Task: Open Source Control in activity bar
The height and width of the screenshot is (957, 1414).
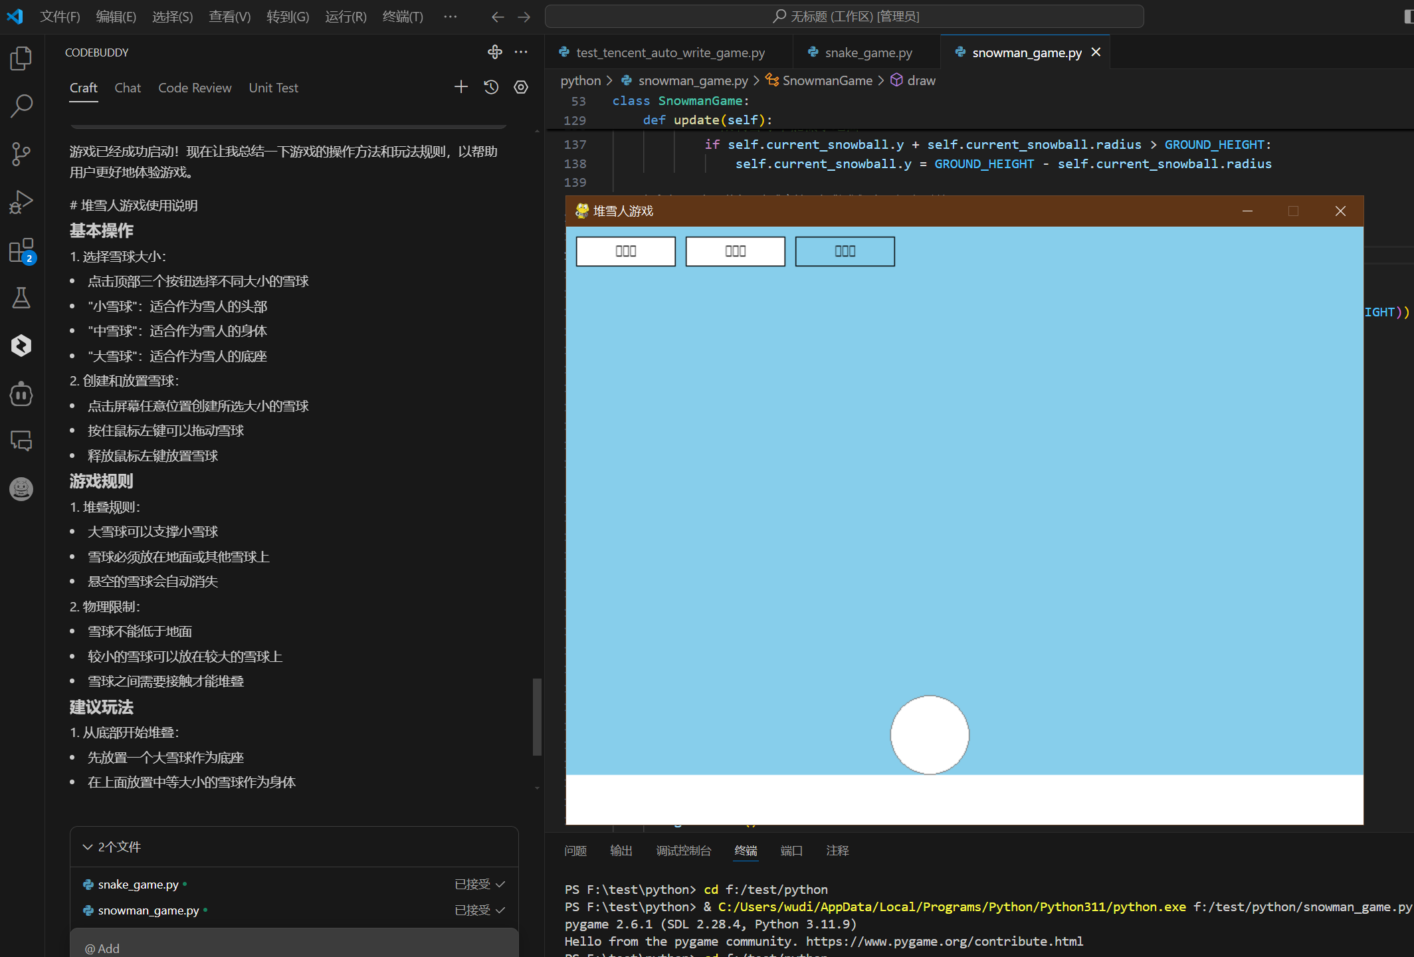Action: pyautogui.click(x=21, y=154)
